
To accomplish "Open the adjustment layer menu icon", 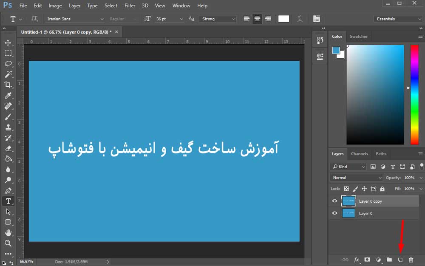I will point(378,260).
